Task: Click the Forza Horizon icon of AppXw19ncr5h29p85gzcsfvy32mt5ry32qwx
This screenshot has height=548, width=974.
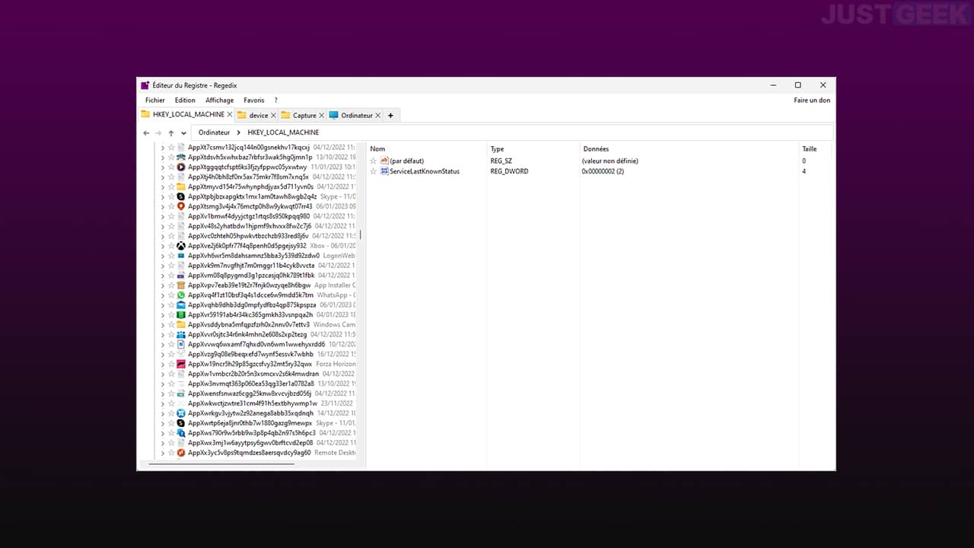Action: click(x=181, y=364)
